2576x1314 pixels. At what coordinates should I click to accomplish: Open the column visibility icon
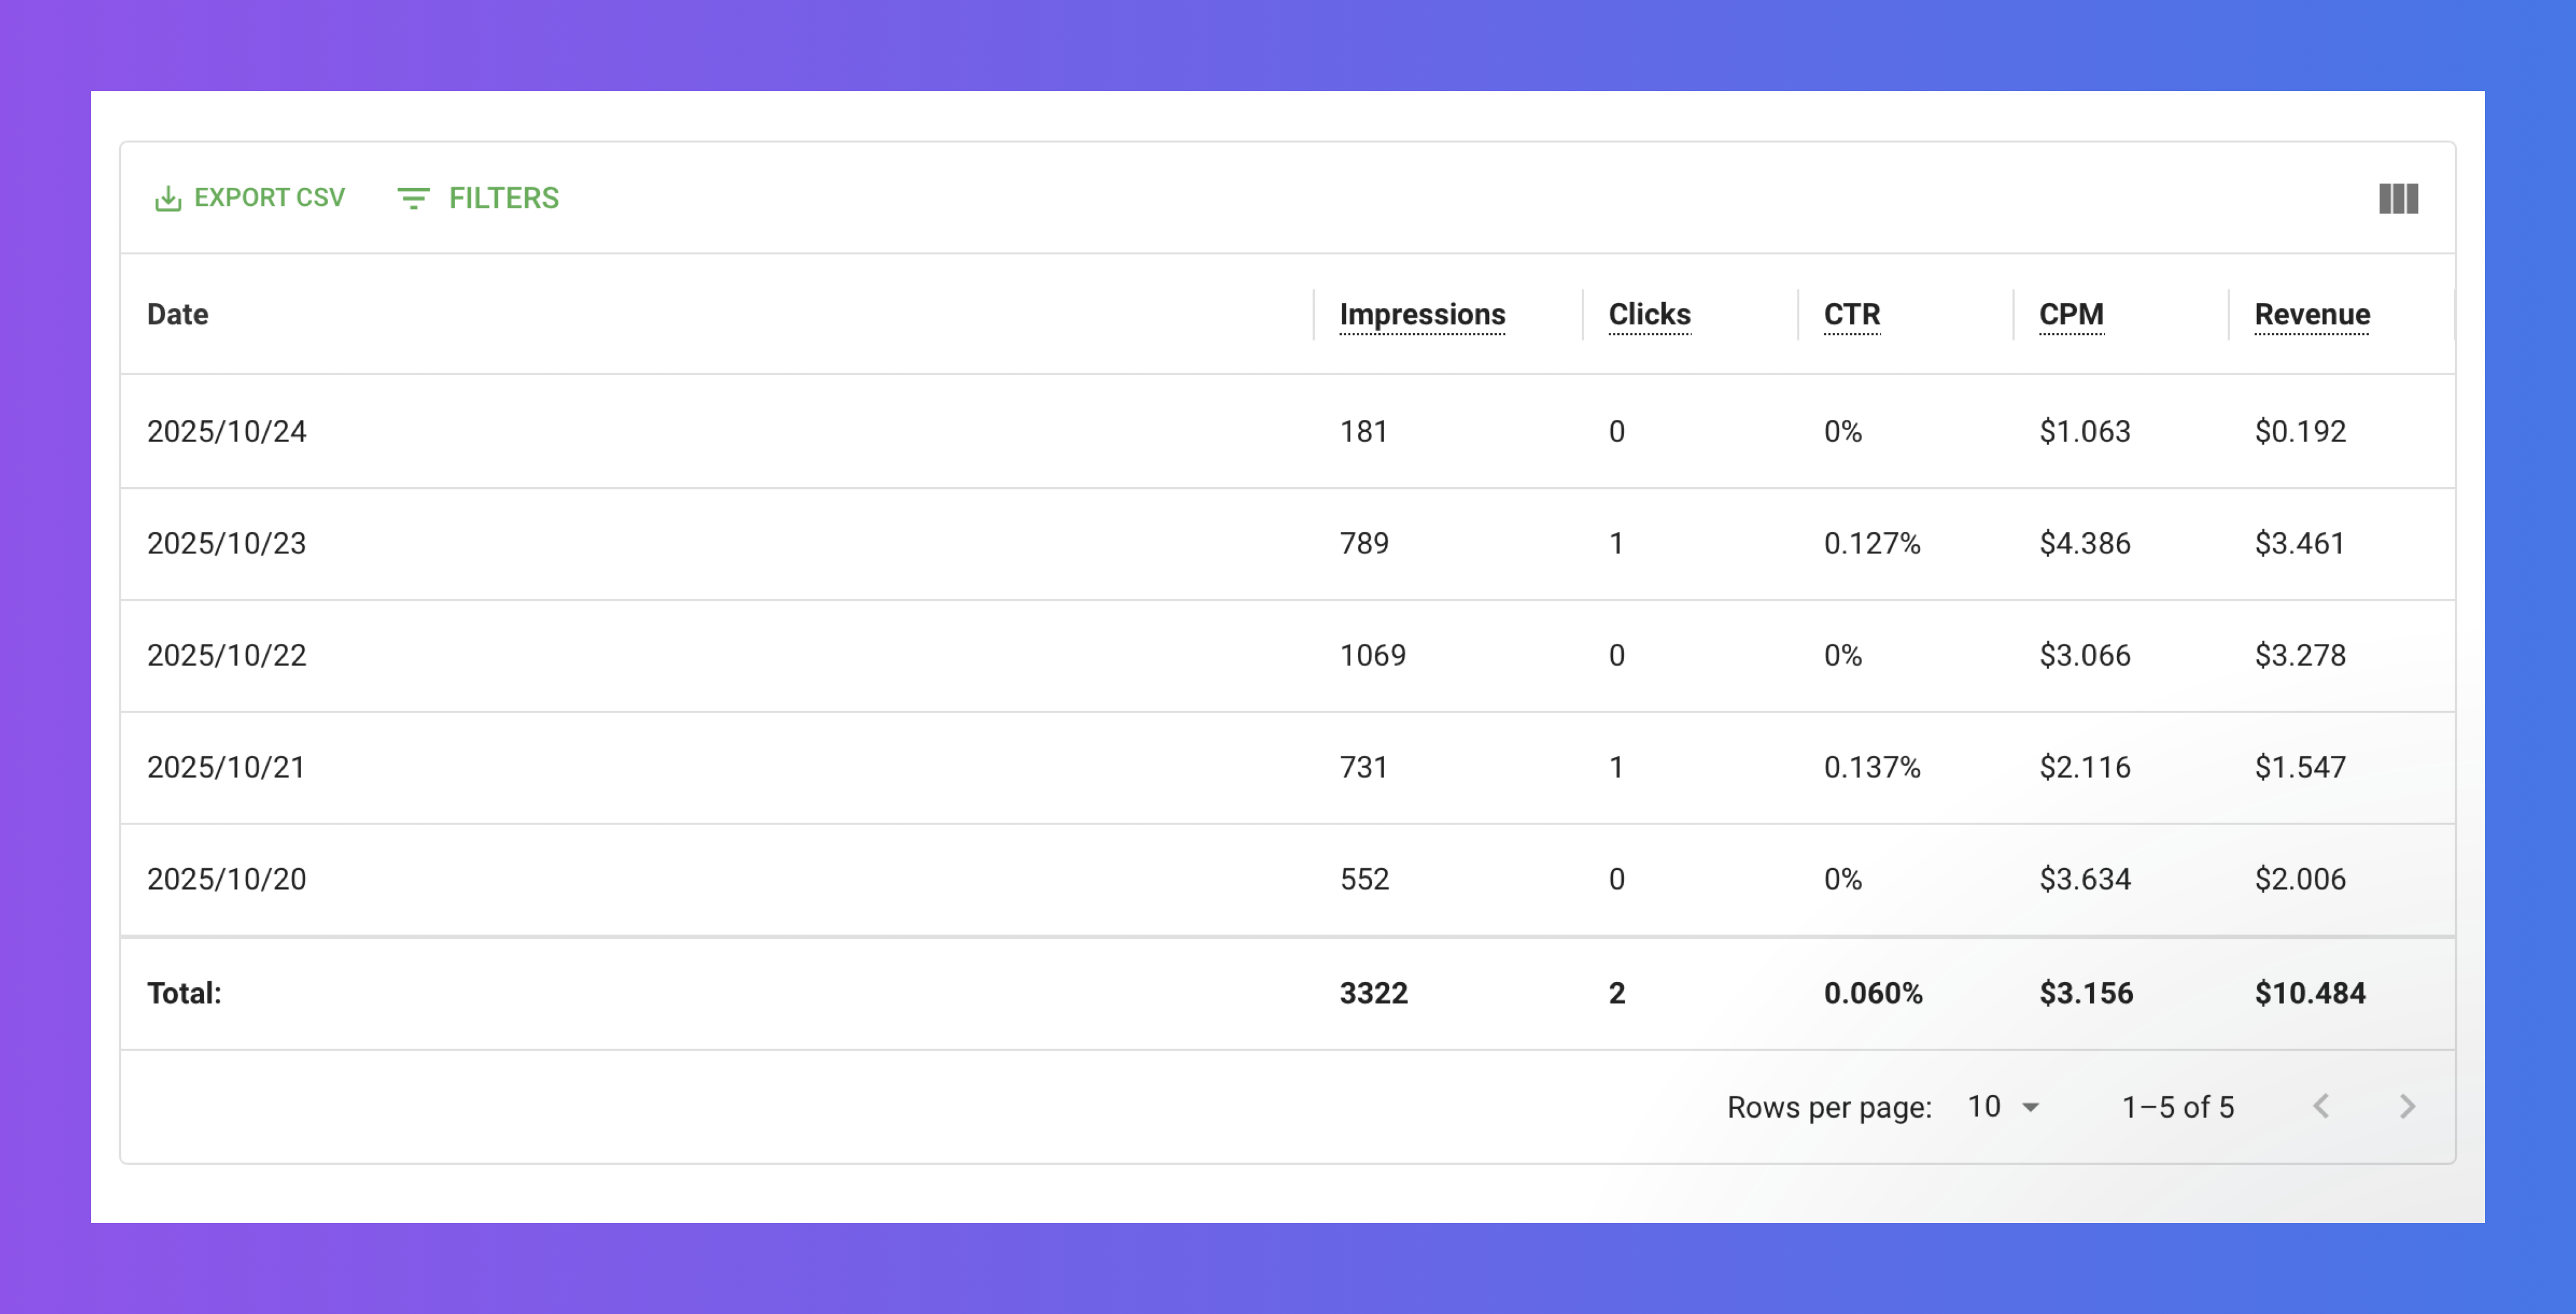click(x=2398, y=198)
